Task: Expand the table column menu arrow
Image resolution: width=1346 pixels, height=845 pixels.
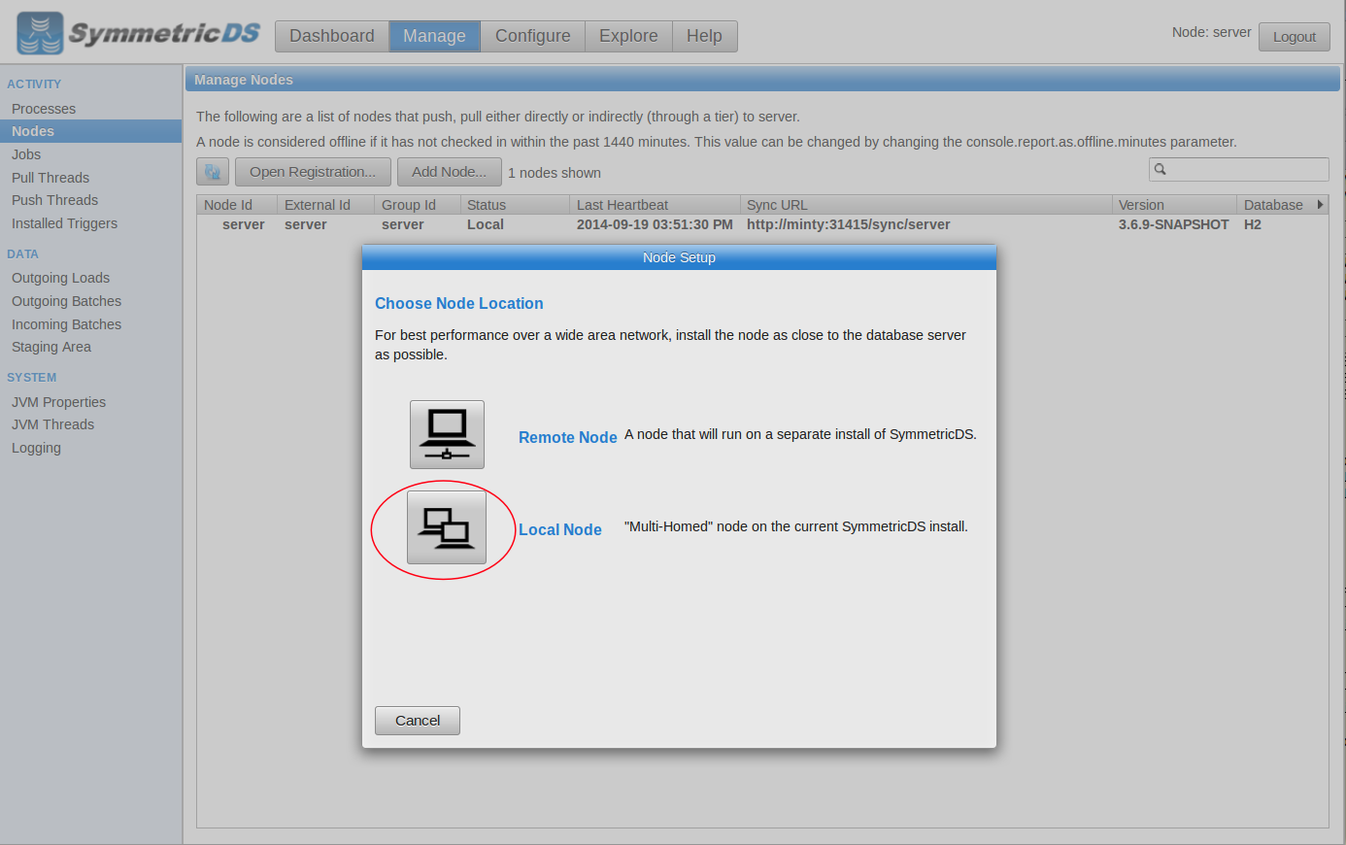Action: click(x=1320, y=205)
